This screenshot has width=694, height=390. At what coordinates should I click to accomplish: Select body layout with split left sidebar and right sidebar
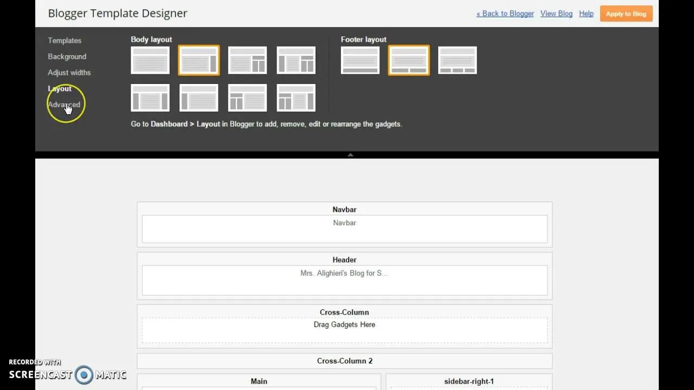[x=296, y=97]
